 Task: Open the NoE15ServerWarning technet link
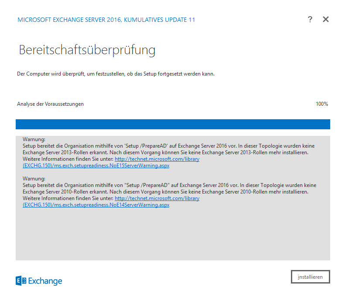tap(111, 162)
